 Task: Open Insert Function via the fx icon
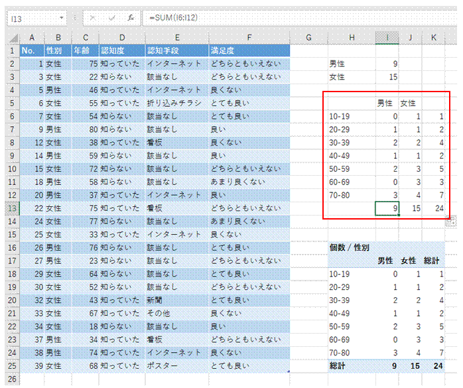tap(131, 19)
